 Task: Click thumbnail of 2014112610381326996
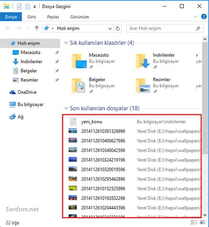point(73,131)
